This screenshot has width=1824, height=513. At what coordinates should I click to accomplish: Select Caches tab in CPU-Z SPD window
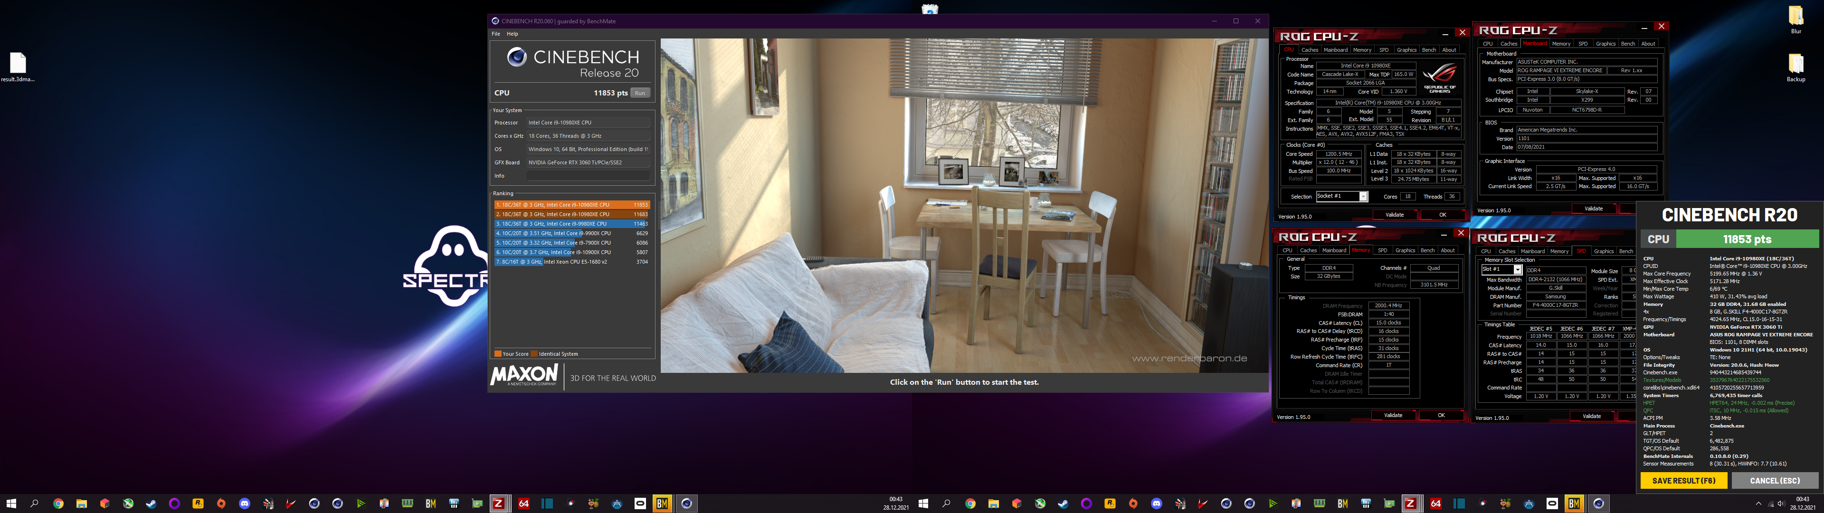(1507, 251)
